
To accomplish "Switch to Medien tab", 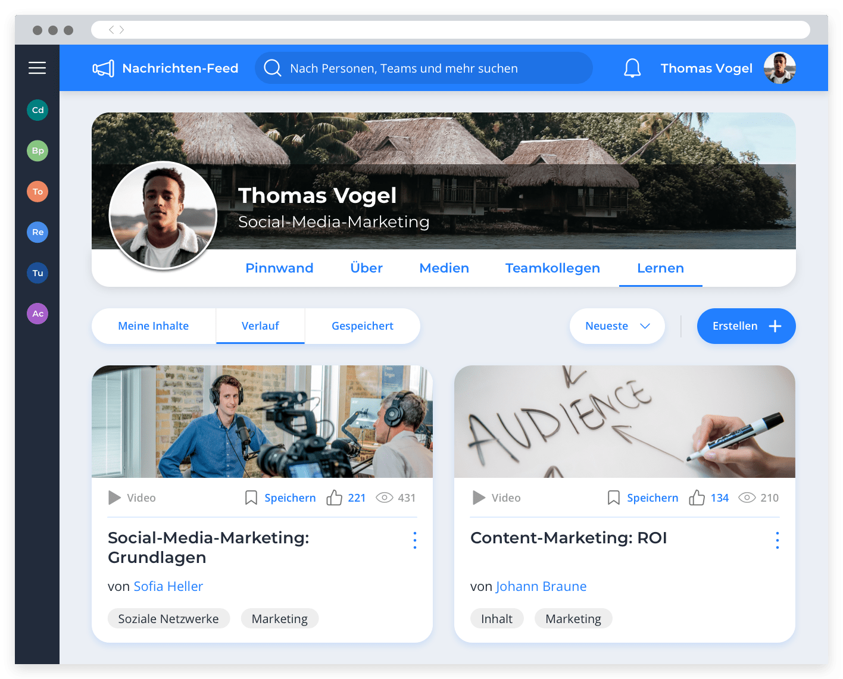I will coord(444,268).
